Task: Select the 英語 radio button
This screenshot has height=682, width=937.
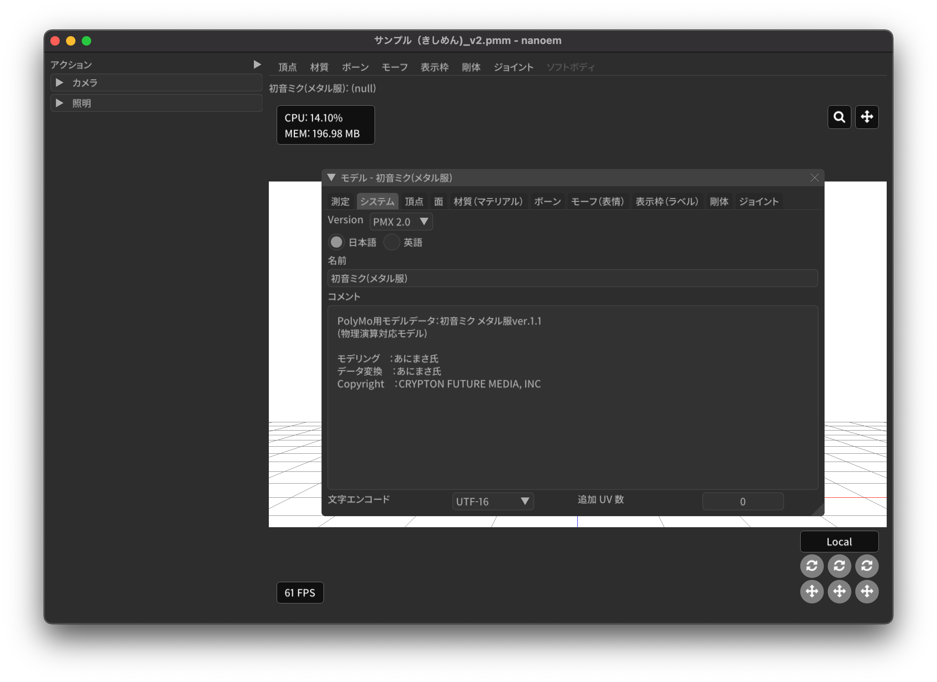Action: click(x=391, y=242)
